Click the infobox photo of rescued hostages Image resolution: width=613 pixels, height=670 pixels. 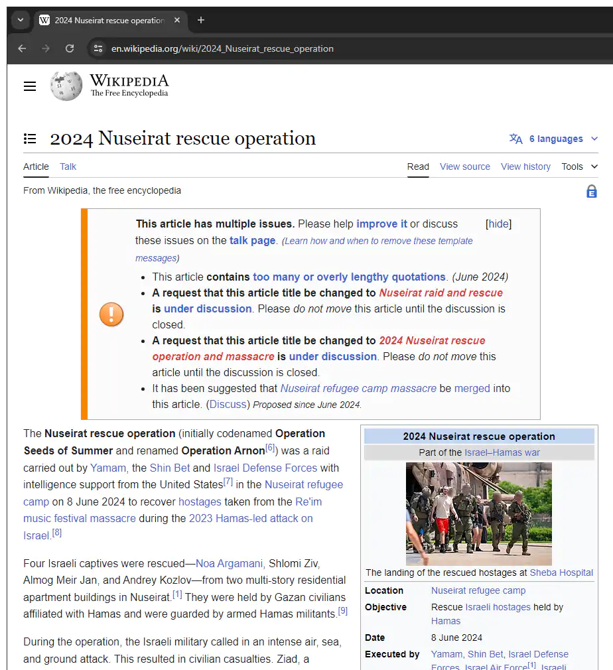[479, 514]
